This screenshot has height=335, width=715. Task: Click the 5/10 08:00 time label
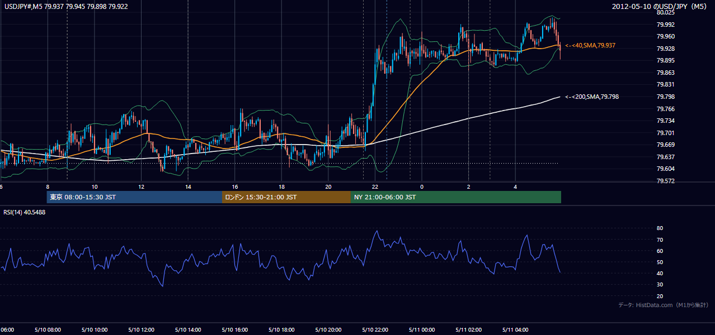tap(48, 330)
